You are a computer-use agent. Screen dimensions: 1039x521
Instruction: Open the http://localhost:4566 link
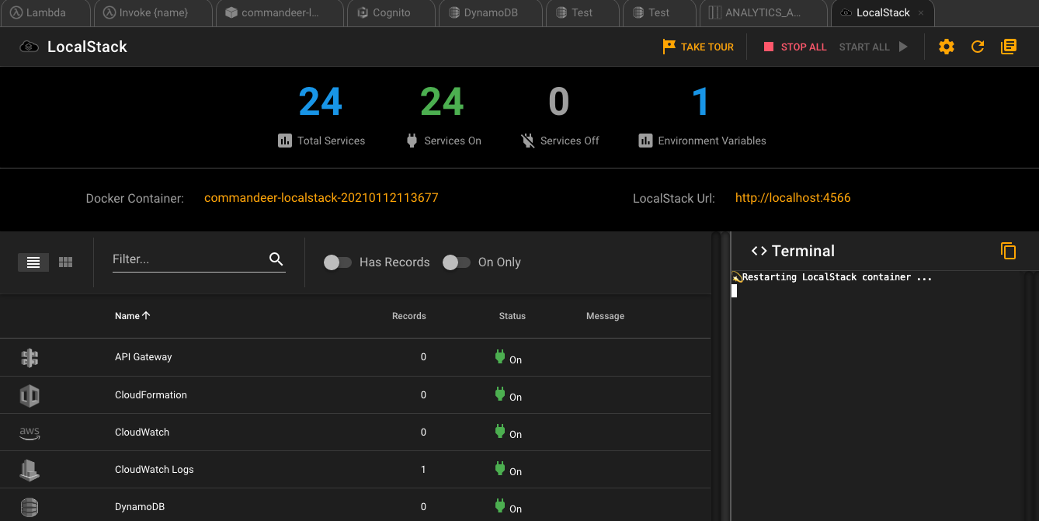pos(793,198)
